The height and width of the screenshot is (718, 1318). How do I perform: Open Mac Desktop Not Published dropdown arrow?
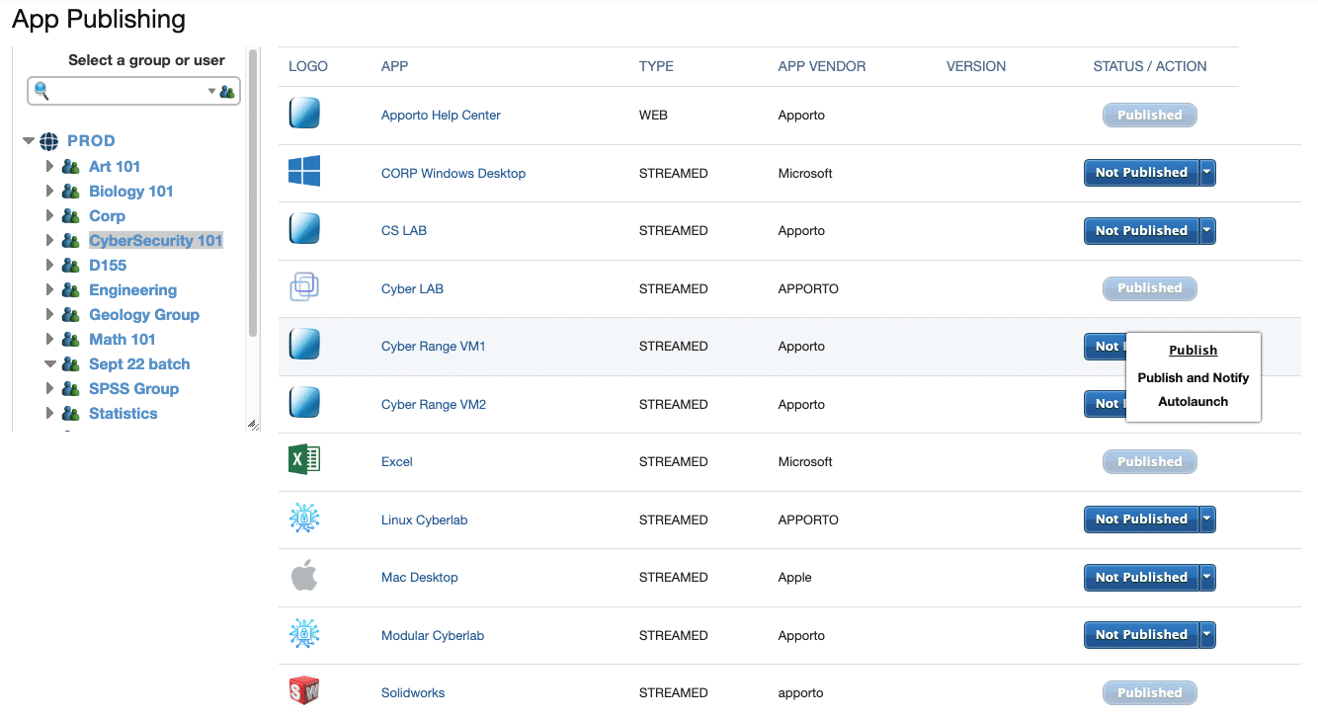[1207, 578]
